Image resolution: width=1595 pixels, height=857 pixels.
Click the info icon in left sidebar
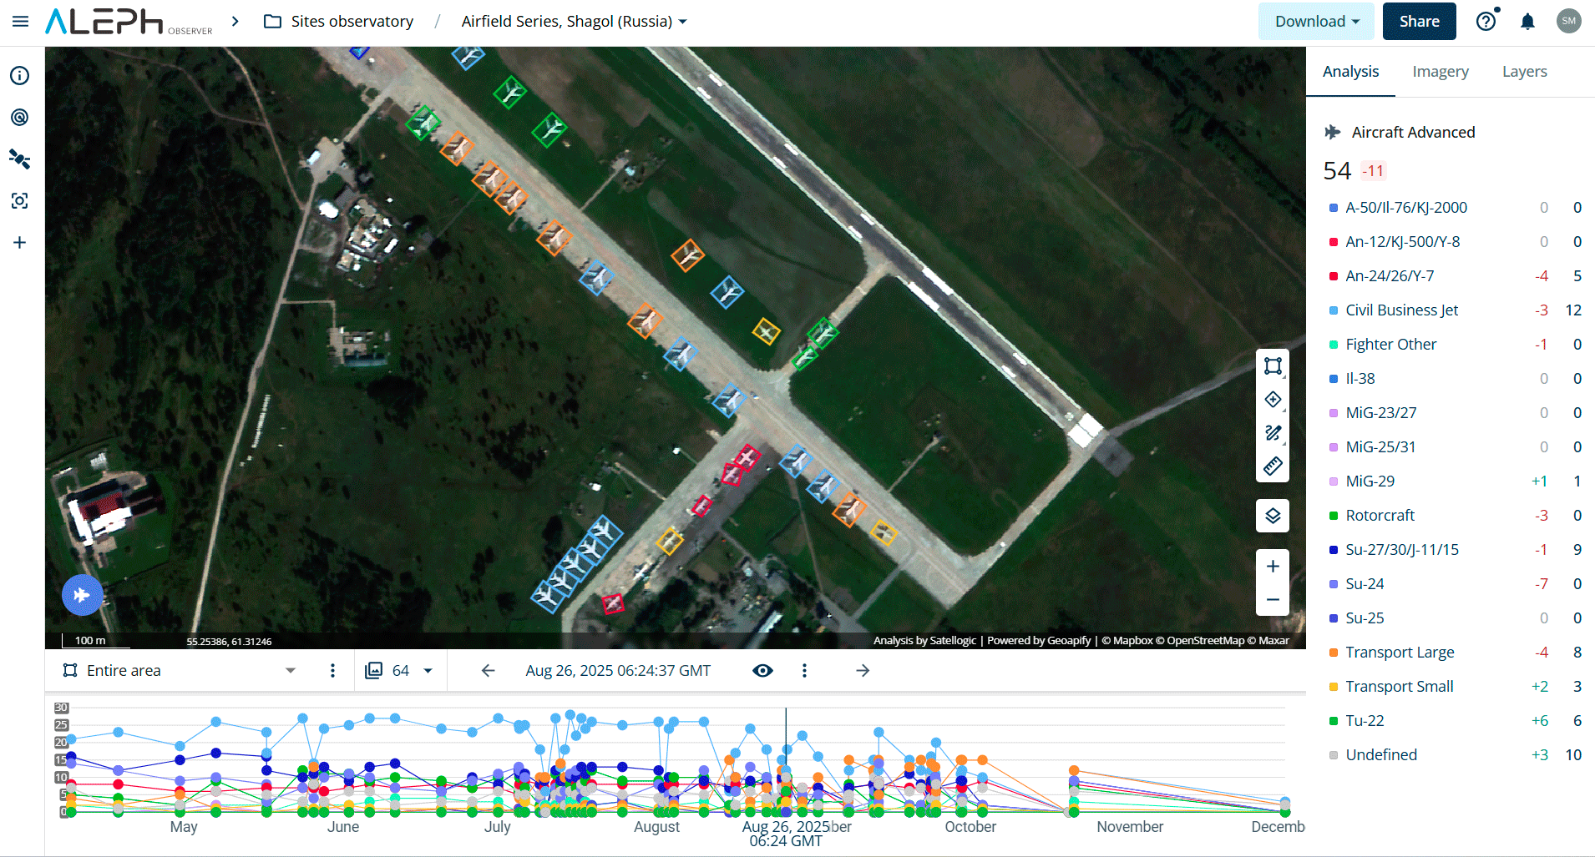pos(20,76)
